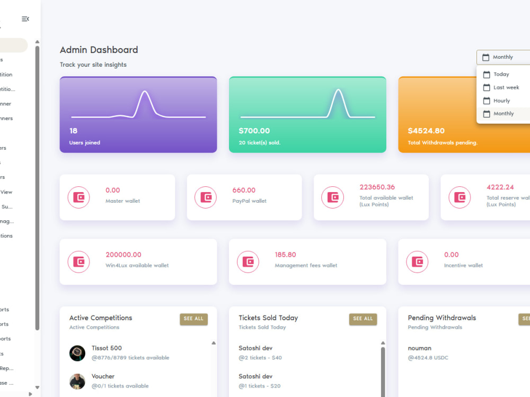Click sidebar scrollbar up arrow

tap(37, 42)
